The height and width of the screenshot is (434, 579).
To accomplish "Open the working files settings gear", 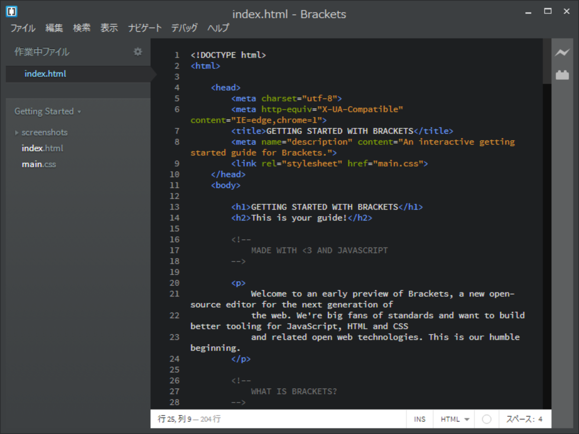I will (x=138, y=52).
